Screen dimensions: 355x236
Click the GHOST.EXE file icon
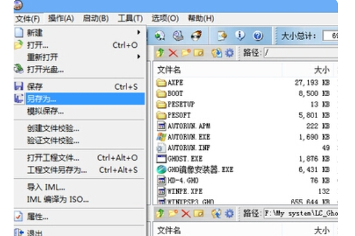click(x=161, y=158)
